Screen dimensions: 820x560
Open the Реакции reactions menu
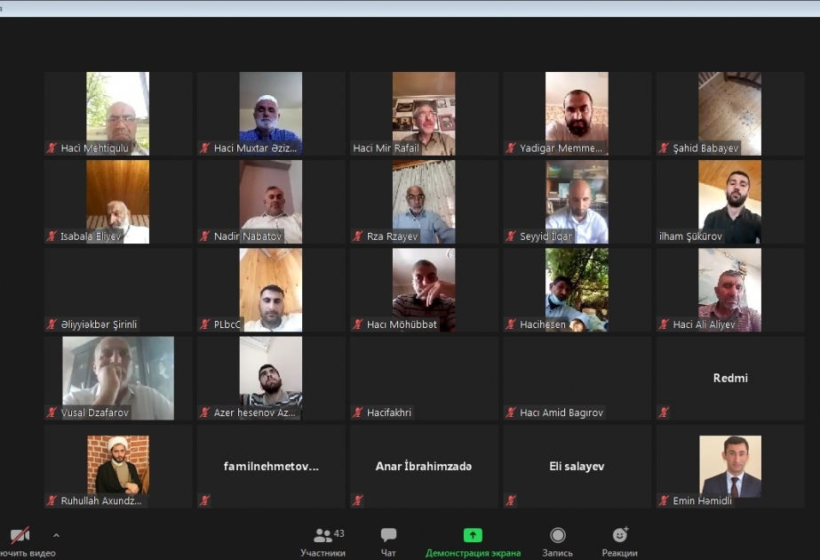[x=620, y=542]
